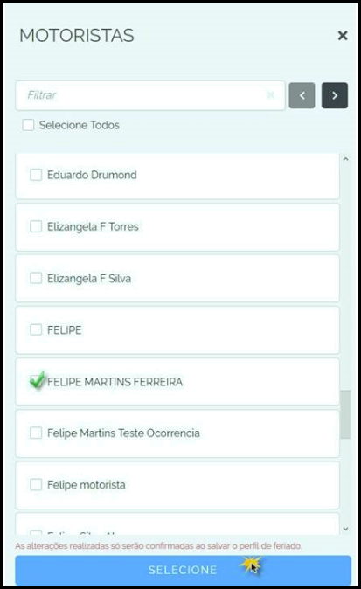Tick the Eduardo Drumond checkbox
This screenshot has width=361, height=589.
click(36, 175)
